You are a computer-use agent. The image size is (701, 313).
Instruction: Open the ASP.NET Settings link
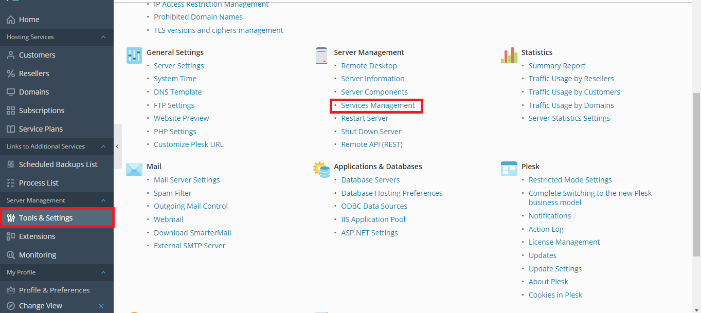pyautogui.click(x=369, y=233)
